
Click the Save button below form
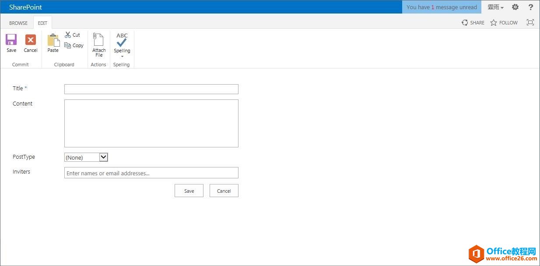(x=189, y=191)
